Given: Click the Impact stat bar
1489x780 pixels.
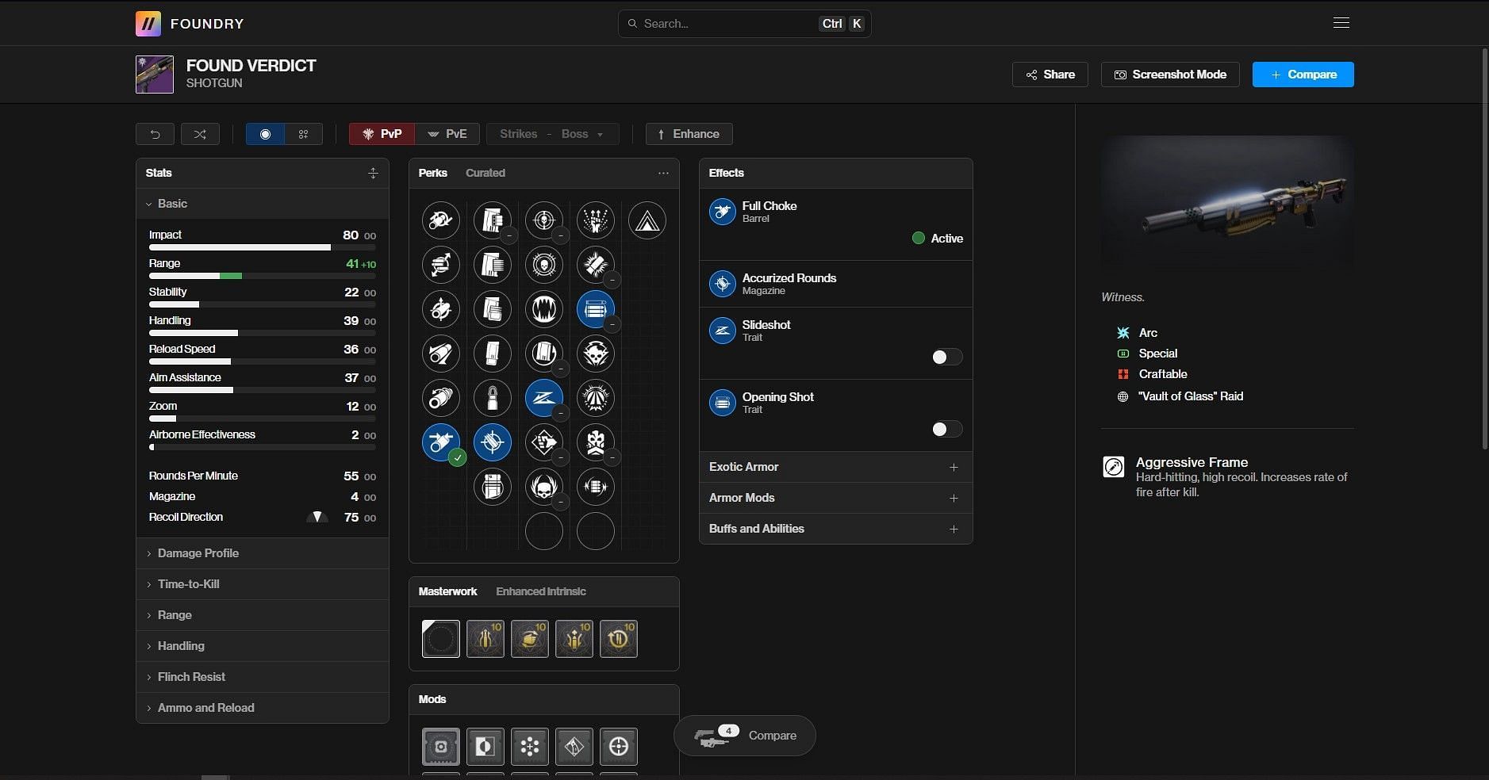Looking at the screenshot, I should pos(262,247).
